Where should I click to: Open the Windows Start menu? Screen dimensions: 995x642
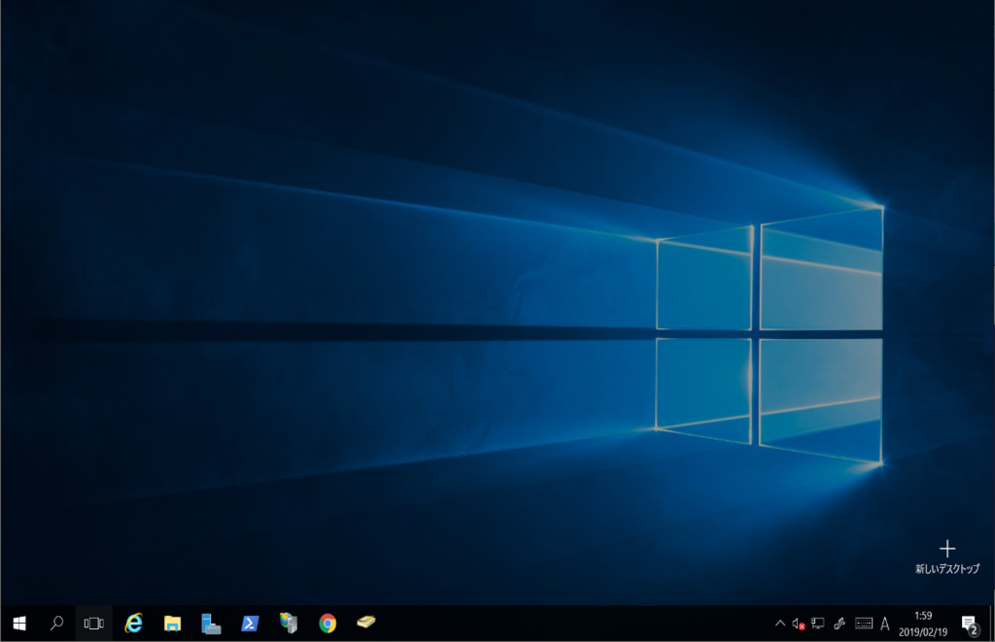[x=19, y=624]
